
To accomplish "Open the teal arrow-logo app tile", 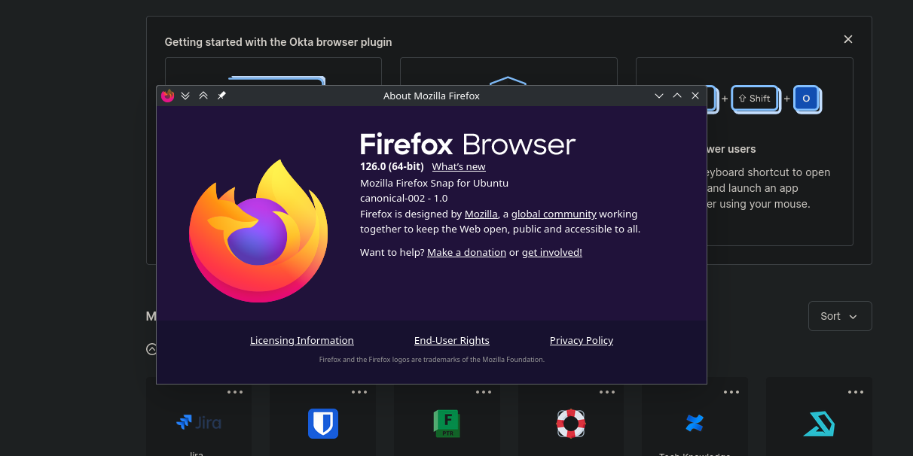I will point(819,424).
